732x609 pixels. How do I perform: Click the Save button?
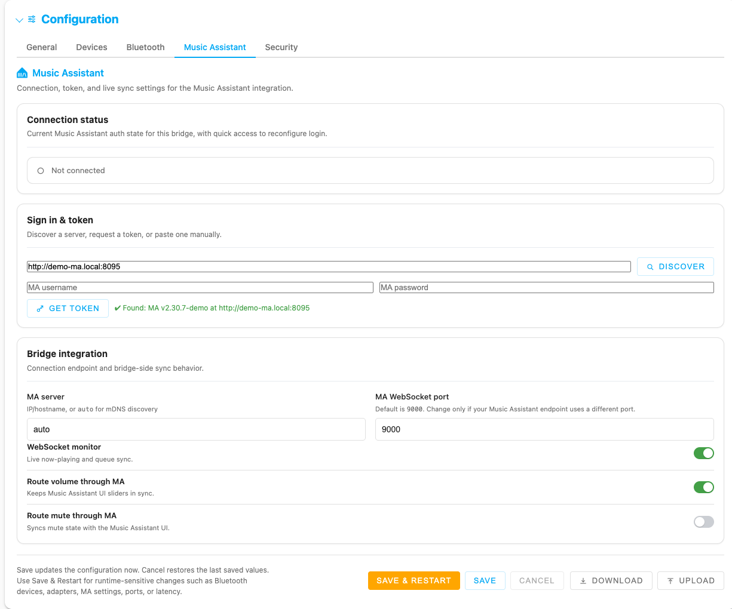[x=485, y=580]
